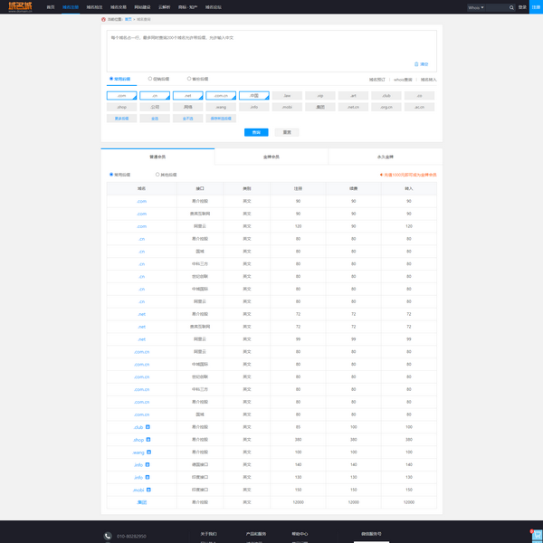The height and width of the screenshot is (543, 543).
Task: Click the blue 查询 search button
Action: 256,132
